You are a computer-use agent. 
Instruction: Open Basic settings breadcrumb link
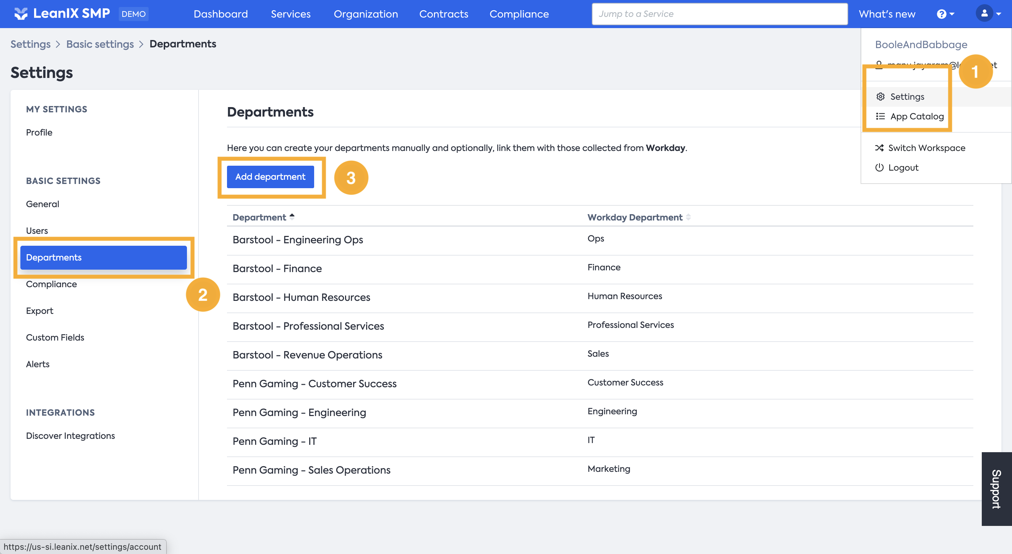coord(100,44)
